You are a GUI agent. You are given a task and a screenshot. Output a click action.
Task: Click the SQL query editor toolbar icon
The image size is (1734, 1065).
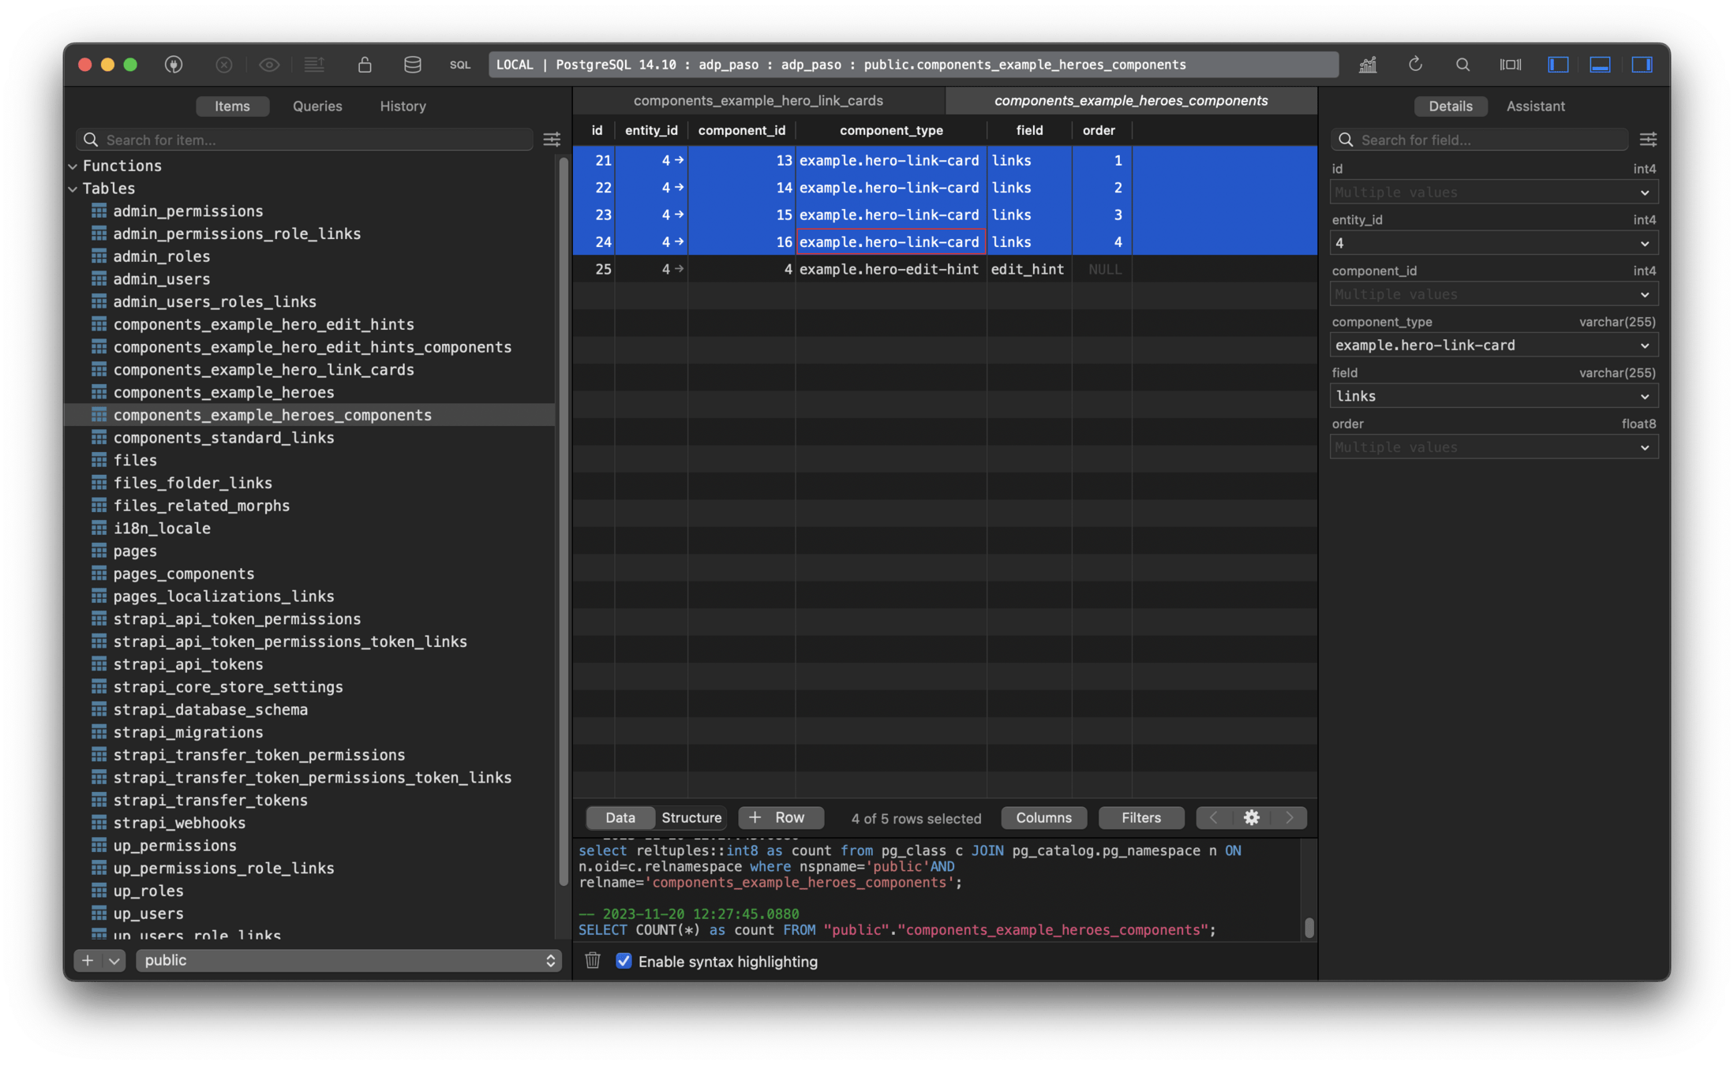click(x=459, y=65)
